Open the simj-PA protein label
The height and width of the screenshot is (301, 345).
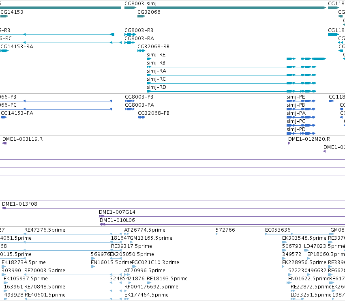tap(296, 114)
